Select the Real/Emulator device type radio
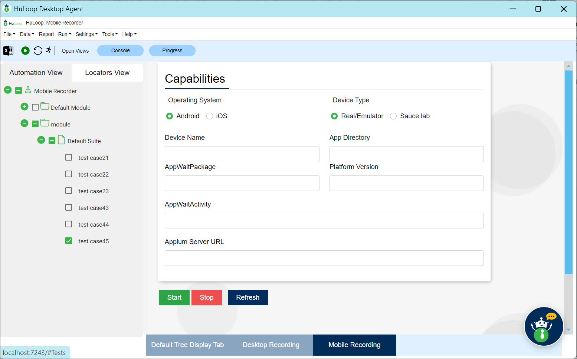 (334, 116)
